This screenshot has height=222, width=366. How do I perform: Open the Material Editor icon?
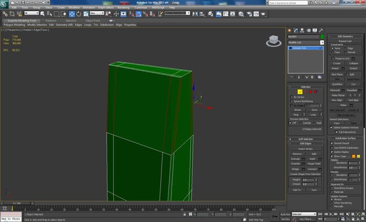click(241, 14)
